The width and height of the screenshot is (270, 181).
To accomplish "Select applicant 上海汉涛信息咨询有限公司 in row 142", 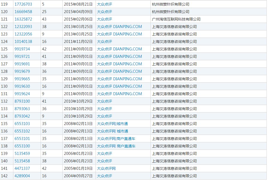I will point(174,176).
